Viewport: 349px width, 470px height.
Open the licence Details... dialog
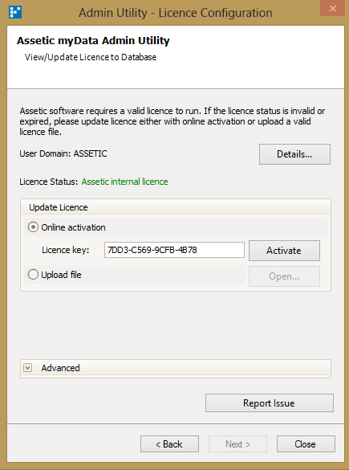click(294, 154)
